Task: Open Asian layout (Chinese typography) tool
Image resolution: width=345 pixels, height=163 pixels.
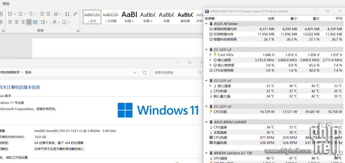Action: pyautogui.click(x=56, y=14)
